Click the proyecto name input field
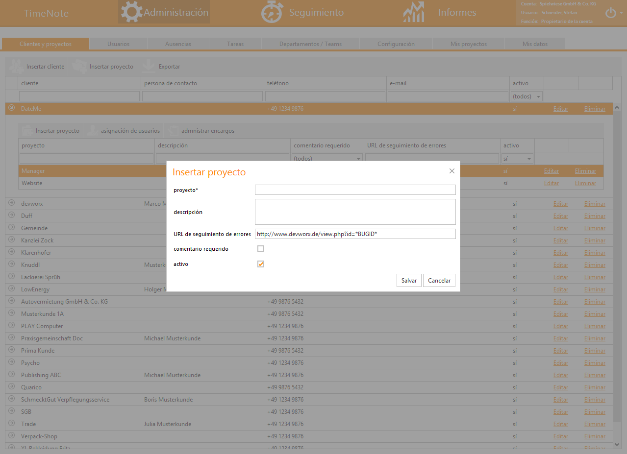The image size is (627, 454). point(355,190)
